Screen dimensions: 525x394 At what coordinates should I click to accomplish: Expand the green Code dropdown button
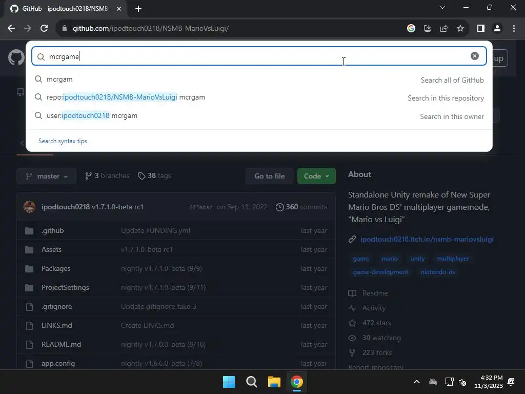coord(316,176)
